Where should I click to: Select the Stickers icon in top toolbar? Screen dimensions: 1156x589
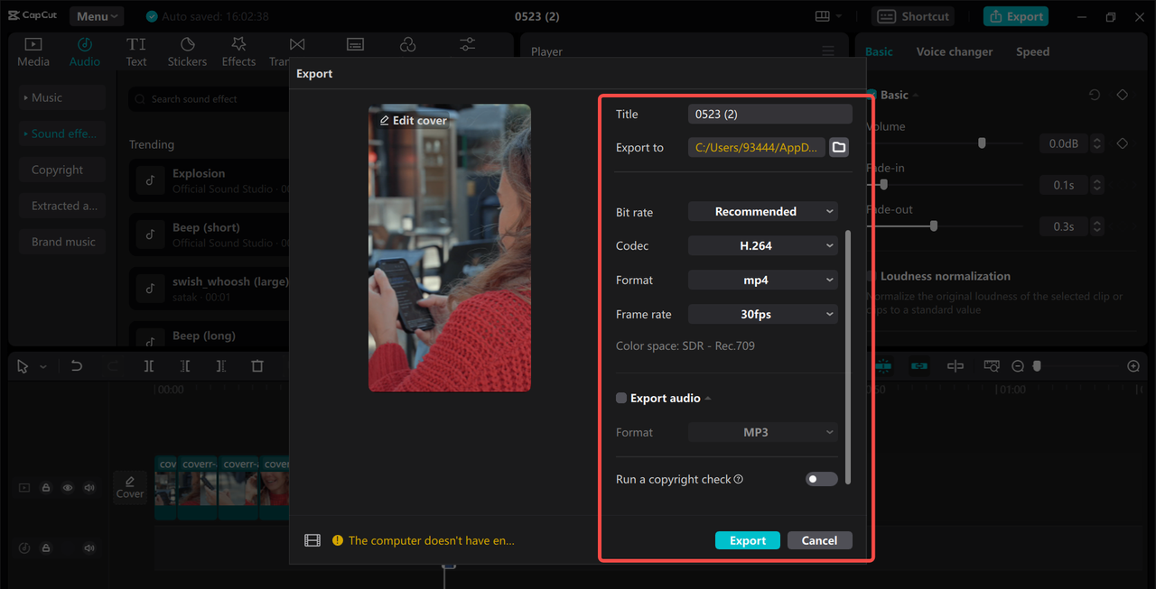pos(187,44)
